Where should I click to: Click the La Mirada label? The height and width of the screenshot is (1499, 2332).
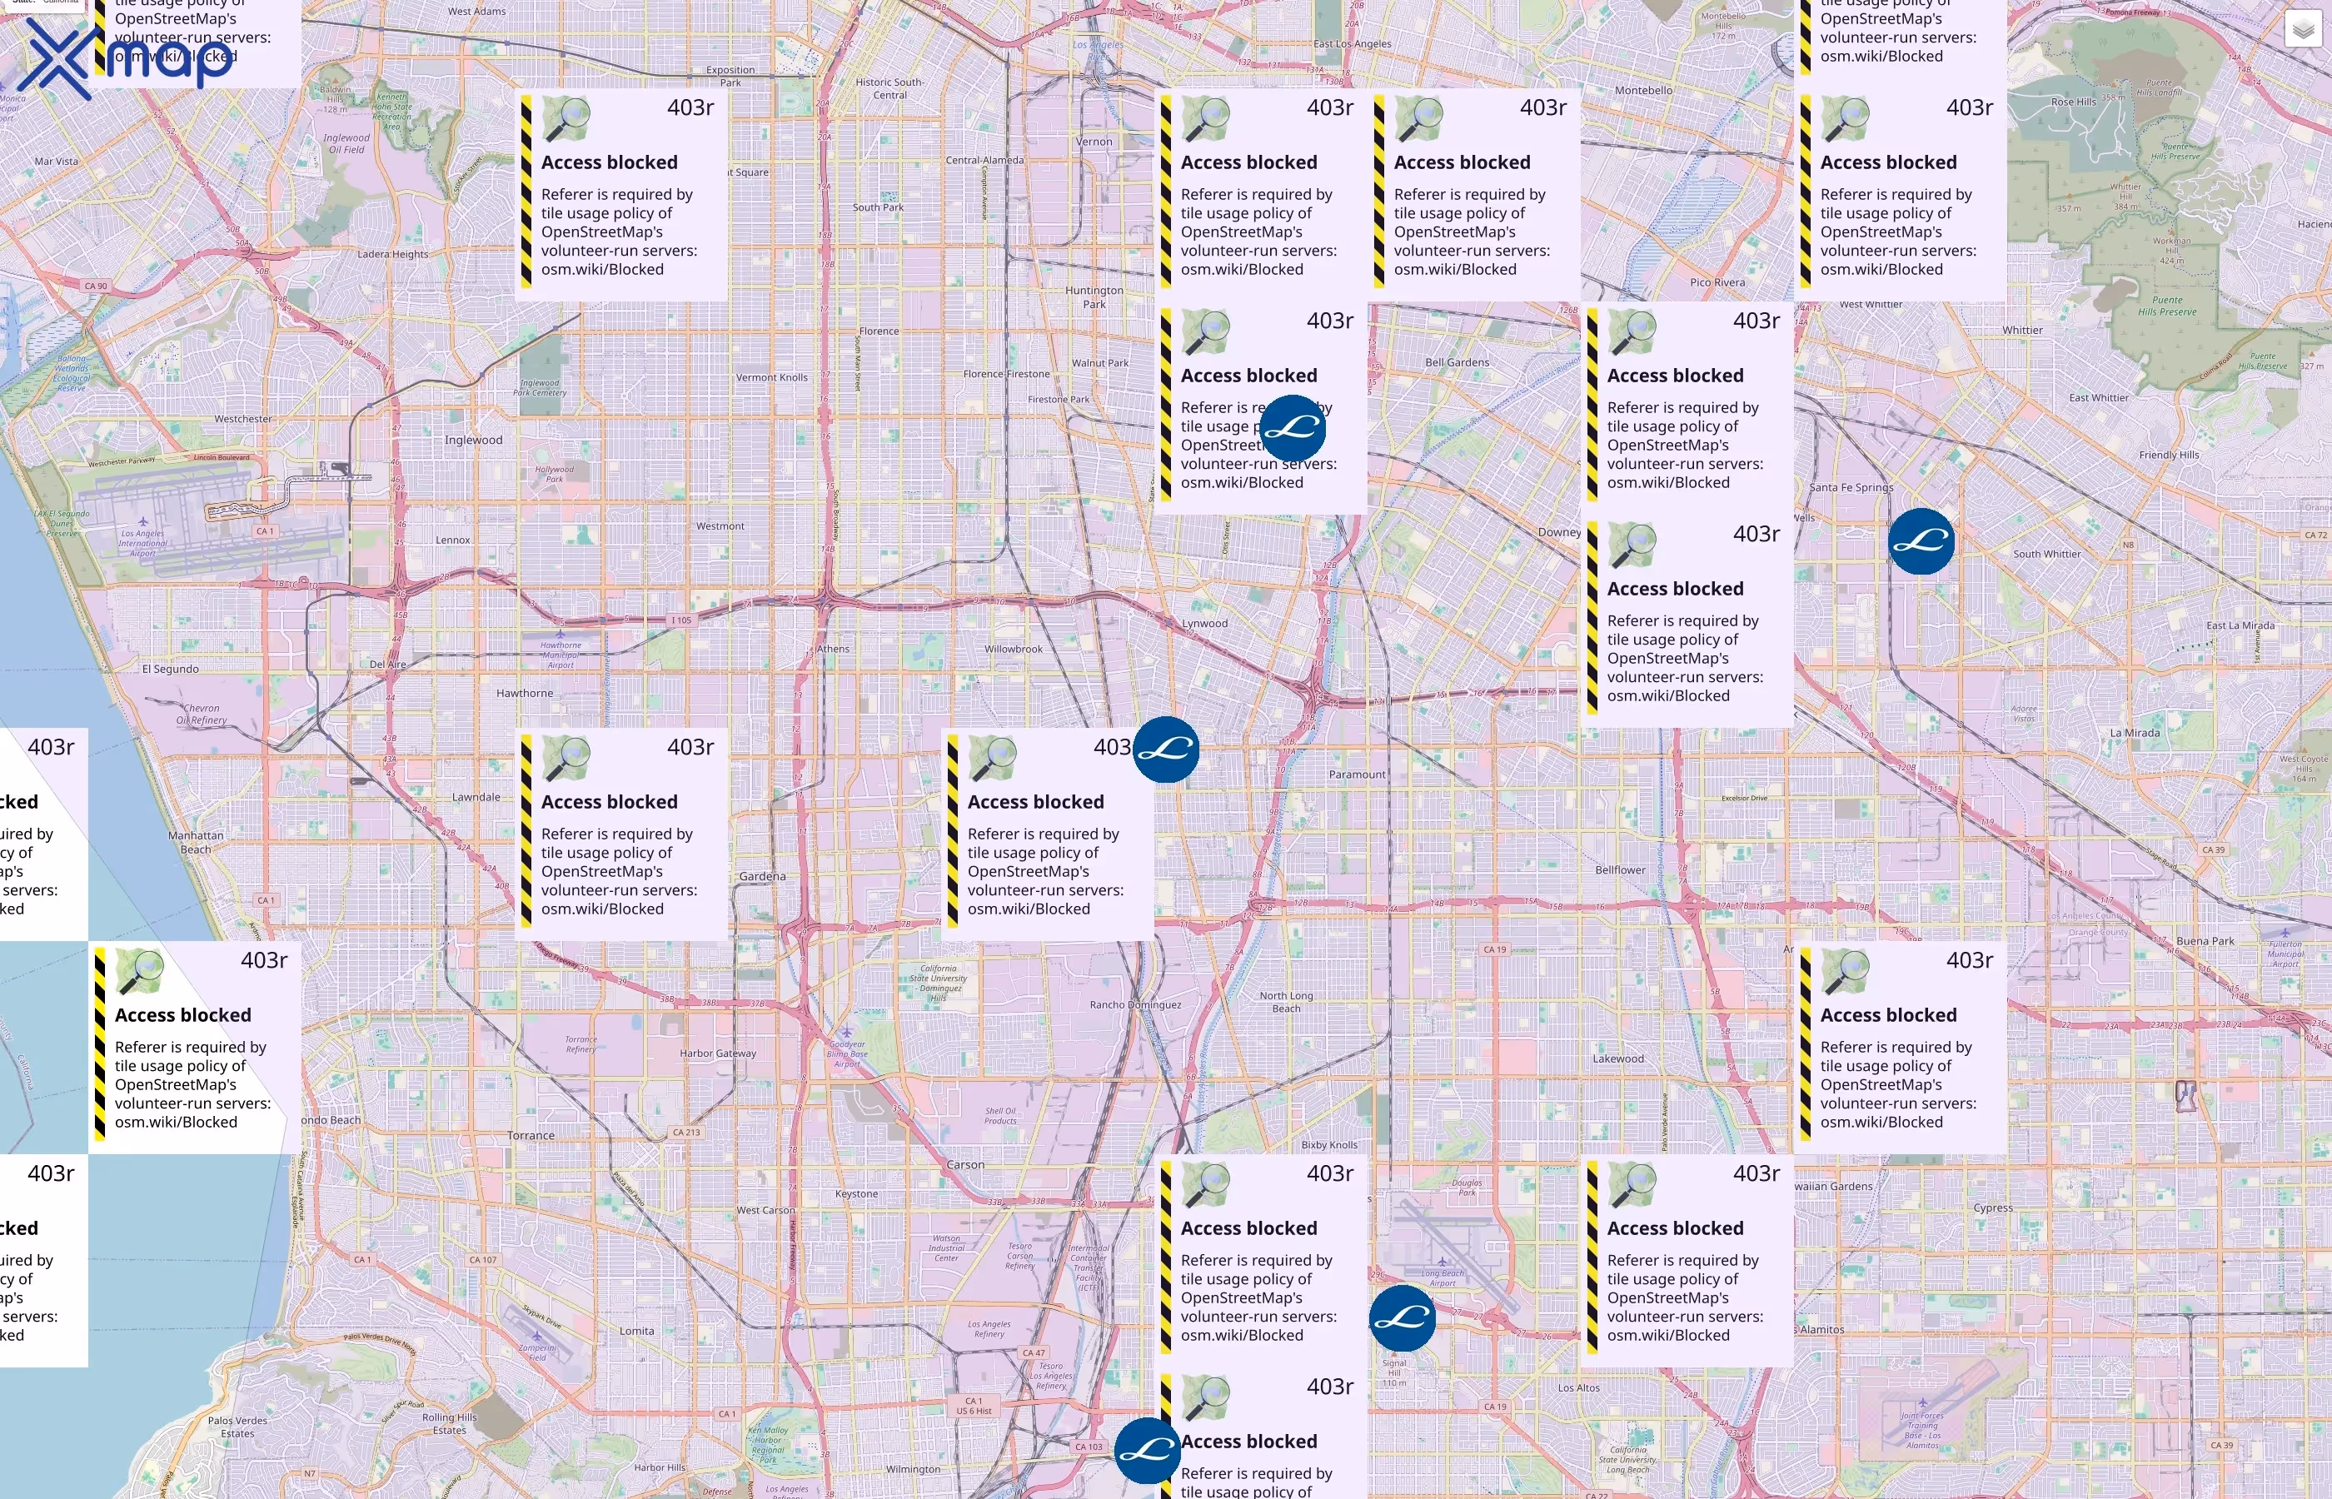click(x=2135, y=733)
